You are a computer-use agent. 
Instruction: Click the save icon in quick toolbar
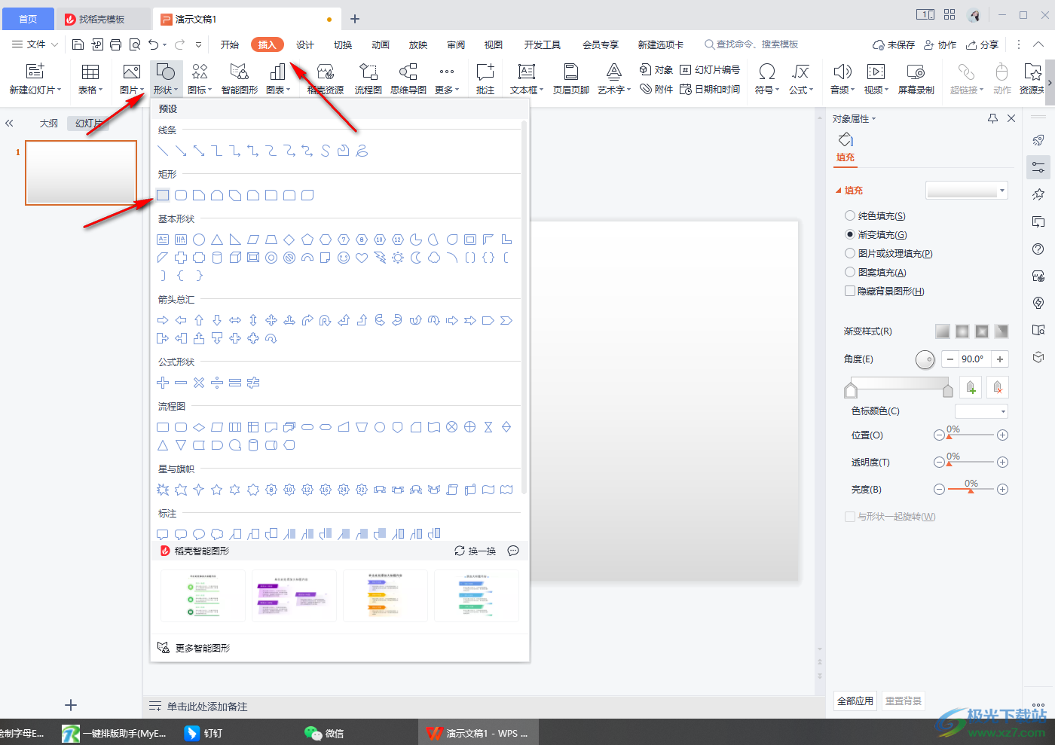(x=78, y=44)
